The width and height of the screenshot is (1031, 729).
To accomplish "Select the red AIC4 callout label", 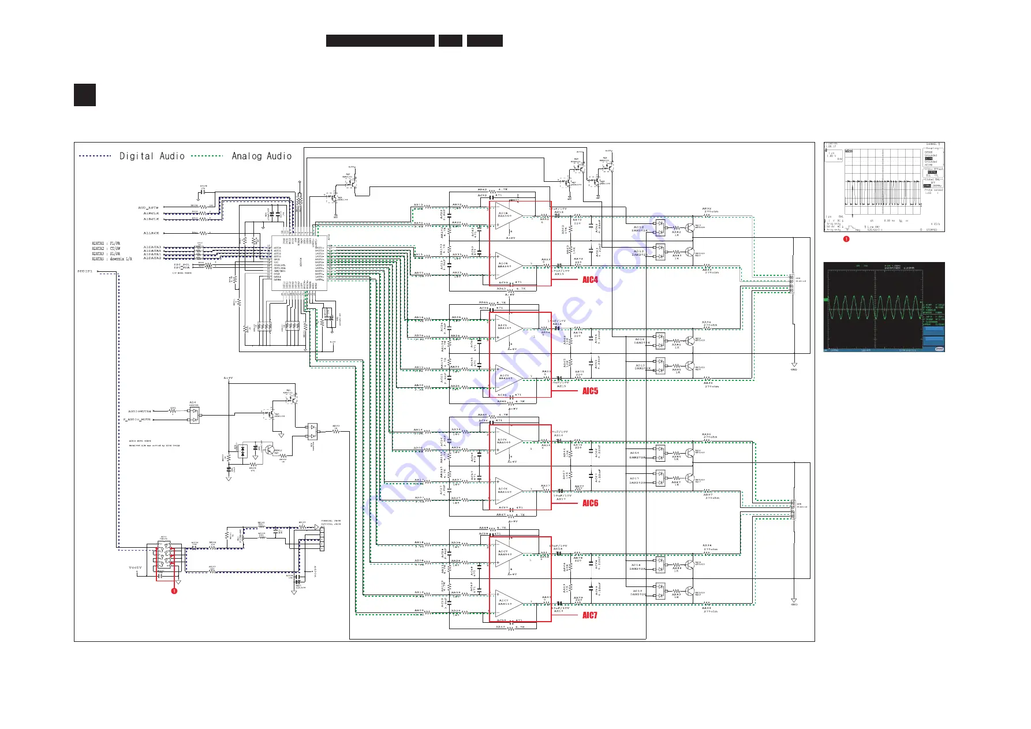I will (x=590, y=280).
